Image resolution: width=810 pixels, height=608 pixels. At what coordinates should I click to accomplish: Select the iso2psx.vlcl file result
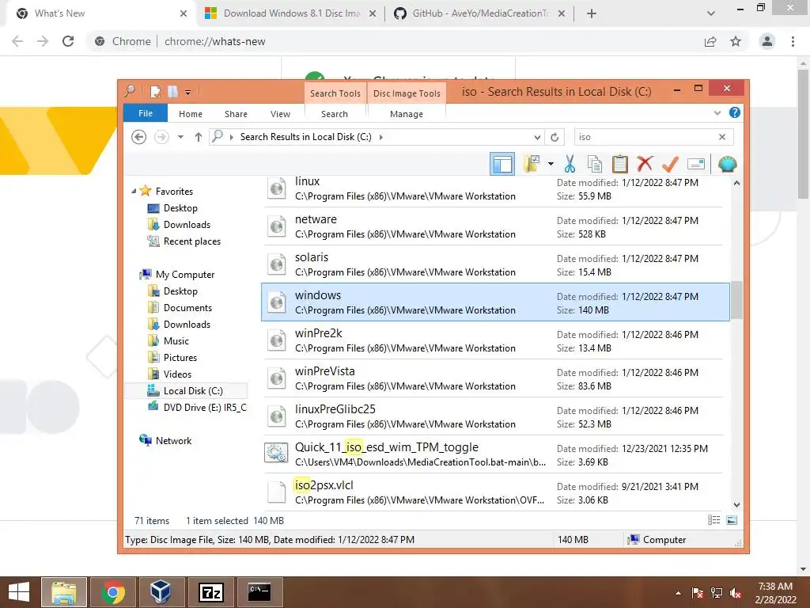[x=495, y=492]
